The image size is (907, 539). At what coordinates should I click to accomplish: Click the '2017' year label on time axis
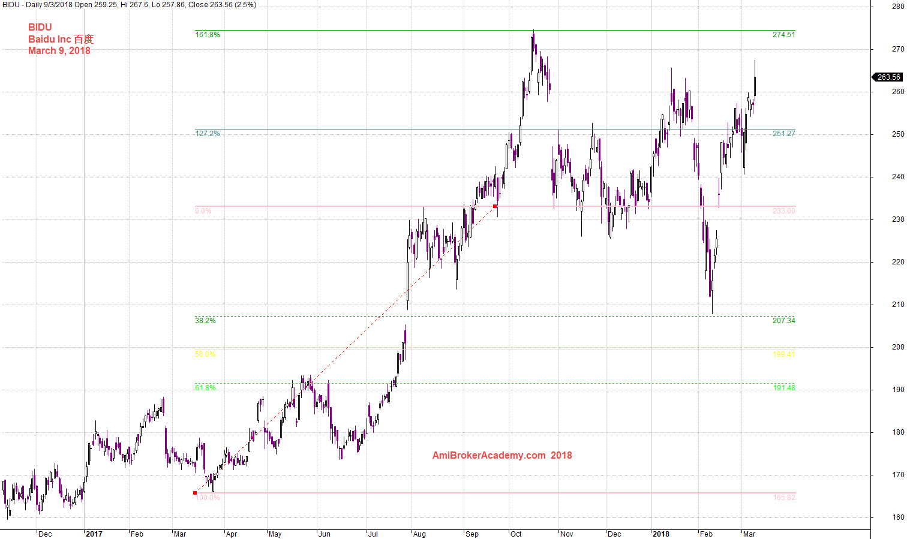[x=94, y=534]
